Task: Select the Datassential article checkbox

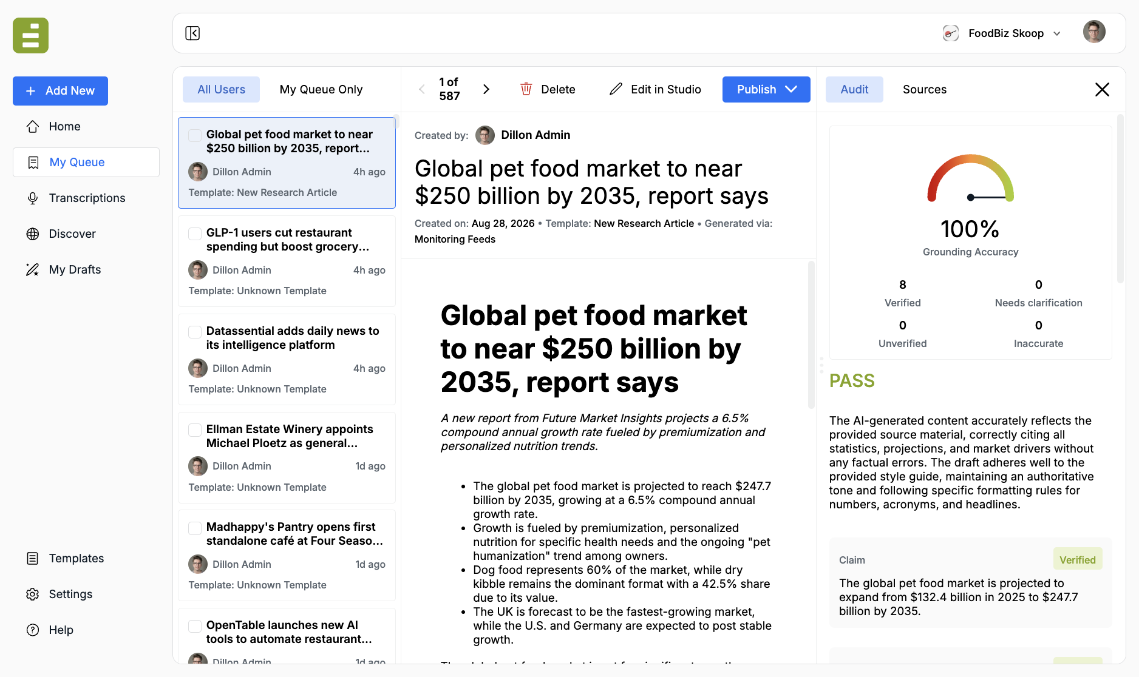Action: pyautogui.click(x=195, y=331)
